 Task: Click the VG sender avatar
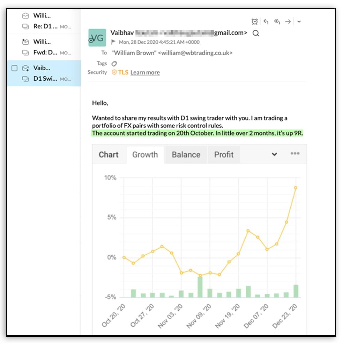(97, 38)
